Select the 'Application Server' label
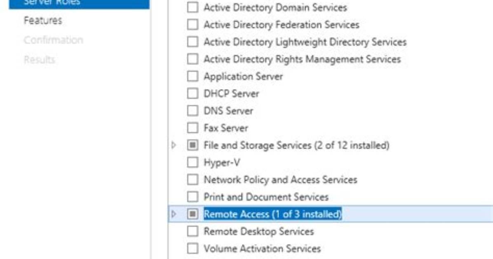Viewport: 493px width, 259px height. click(x=243, y=76)
